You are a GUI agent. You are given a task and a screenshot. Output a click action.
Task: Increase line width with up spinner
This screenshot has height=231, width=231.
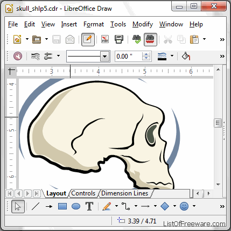(x=146, y=54)
